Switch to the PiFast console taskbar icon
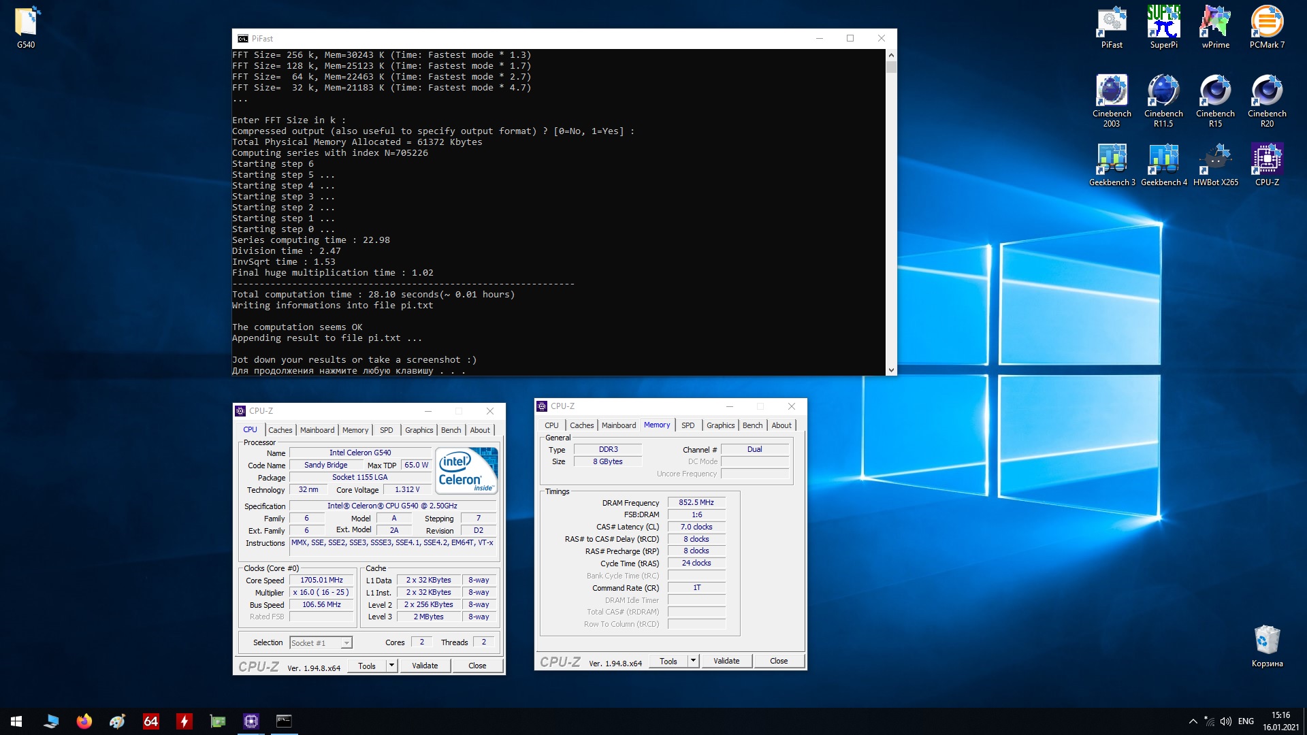The image size is (1307, 735). [x=284, y=721]
